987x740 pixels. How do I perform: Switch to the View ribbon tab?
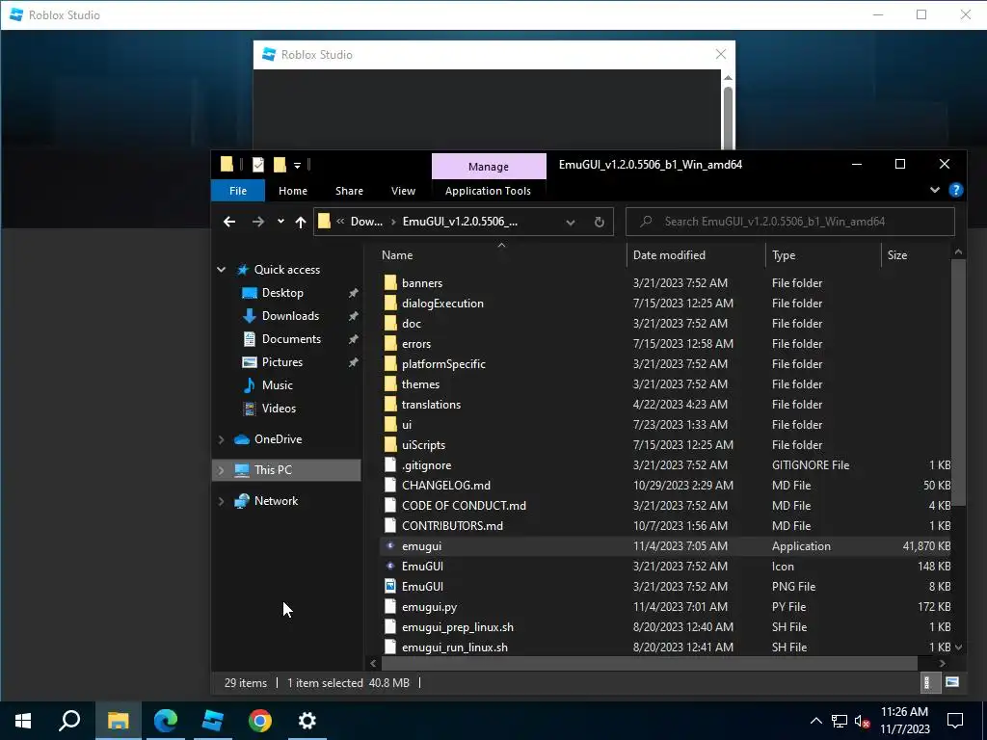pyautogui.click(x=403, y=191)
